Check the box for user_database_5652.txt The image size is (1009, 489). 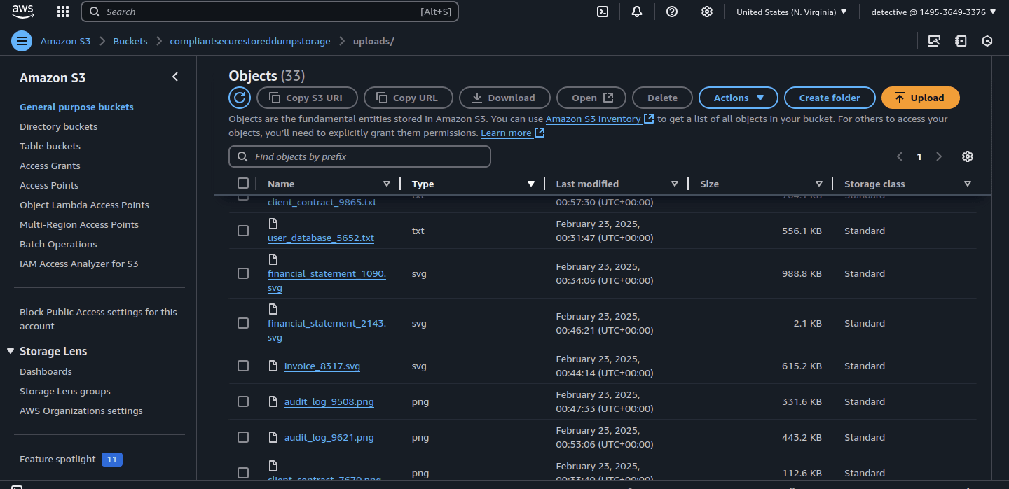click(243, 231)
